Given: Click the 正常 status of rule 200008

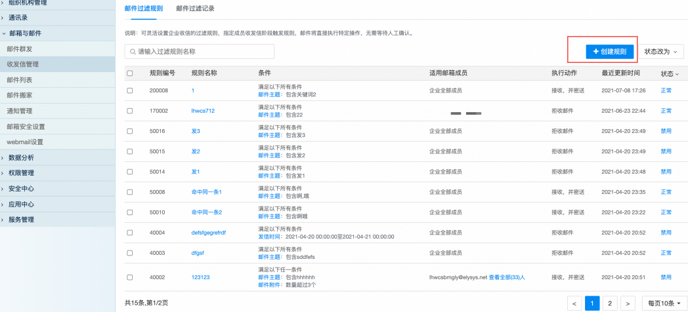Looking at the screenshot, I should 666,90.
